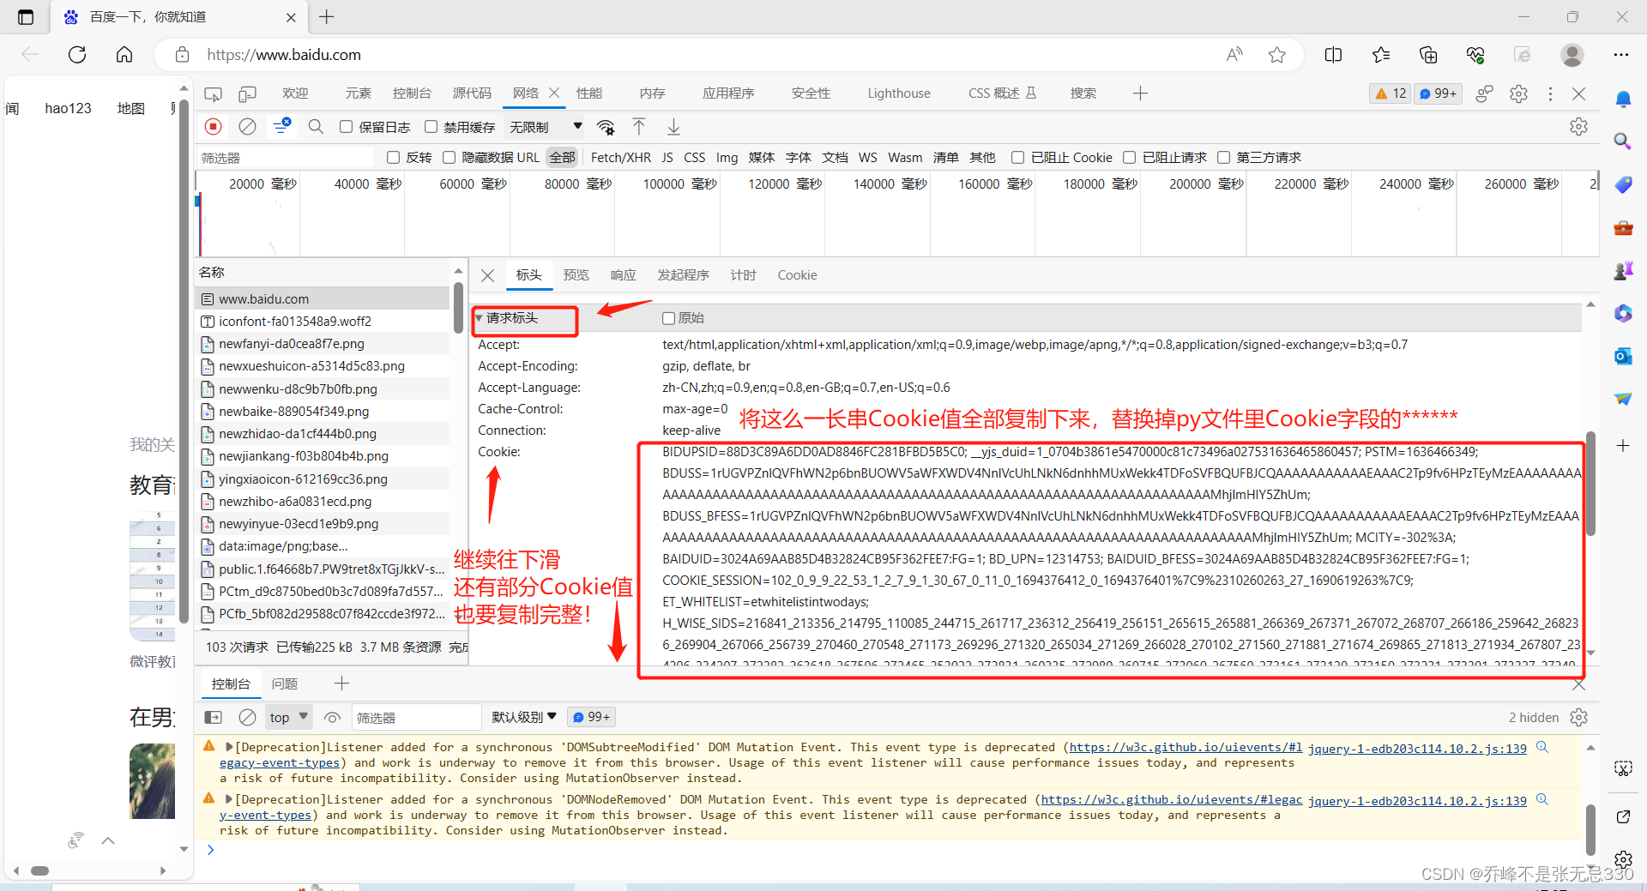Open Outlook sidebar icon
Screen dimensions: 1647x891
pos(1623,356)
